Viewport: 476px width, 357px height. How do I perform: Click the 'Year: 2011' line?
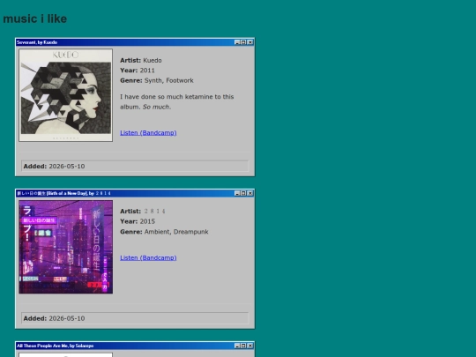click(138, 71)
